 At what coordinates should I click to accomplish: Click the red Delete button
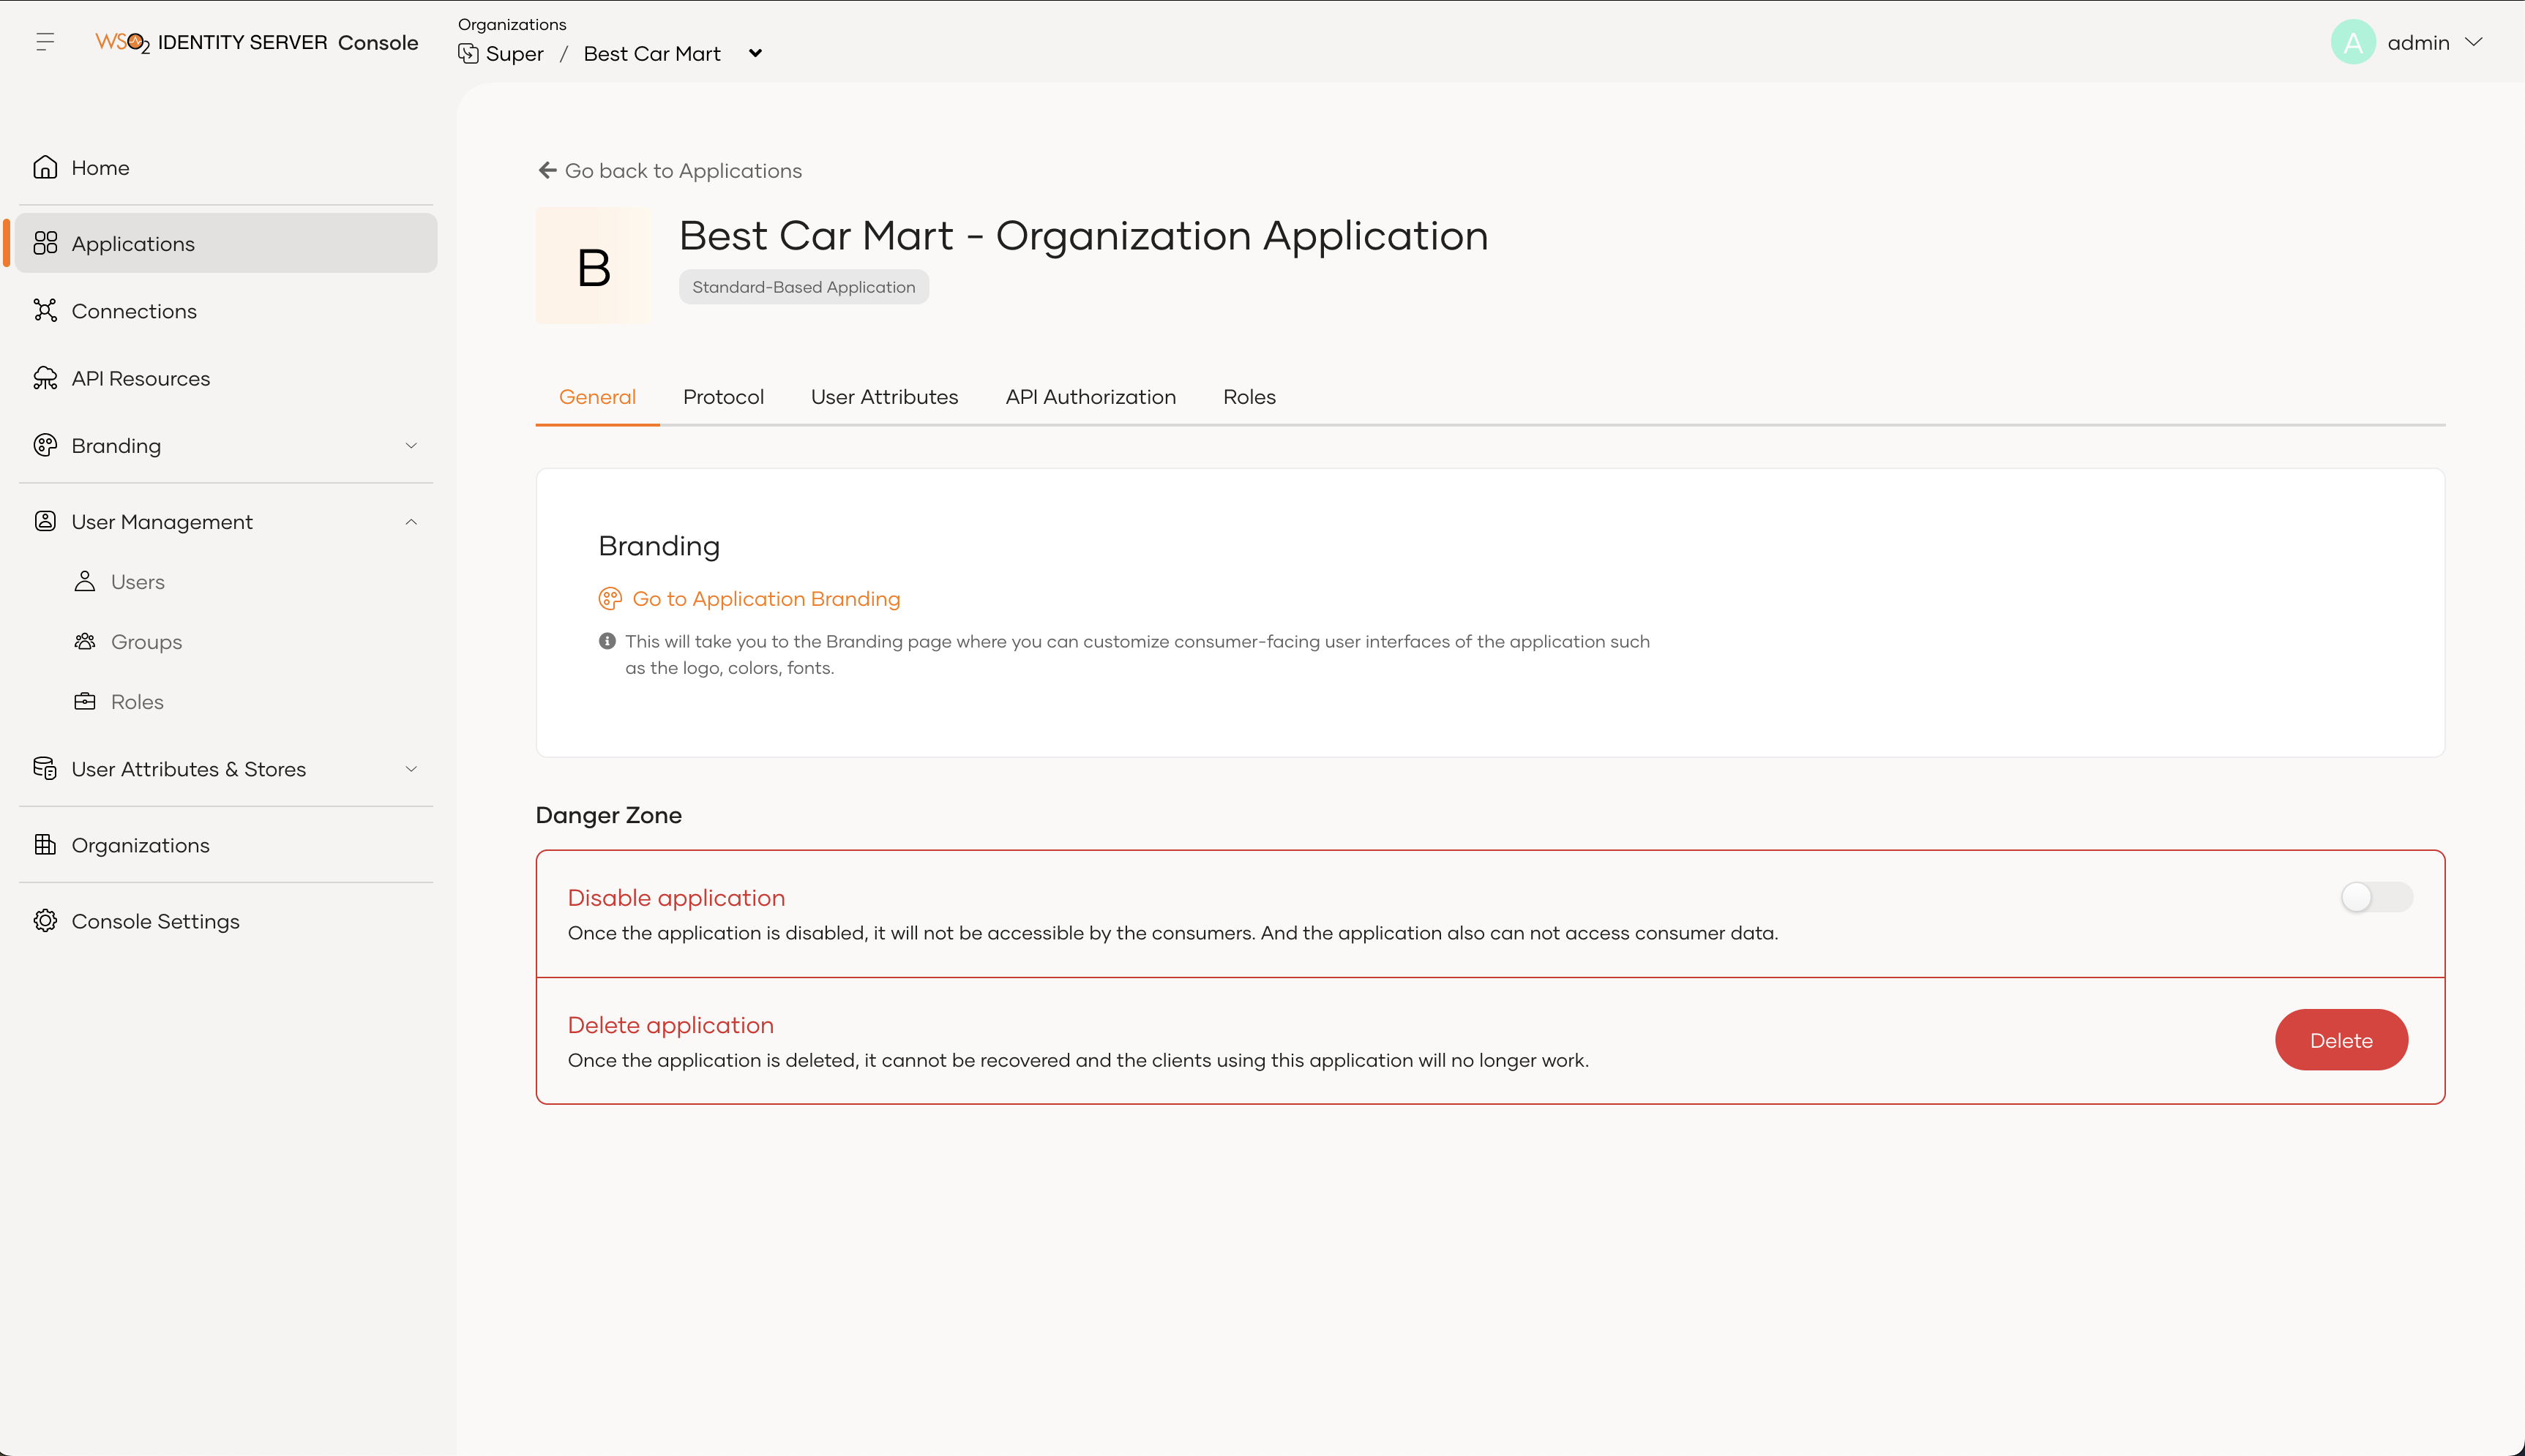[x=2341, y=1040]
